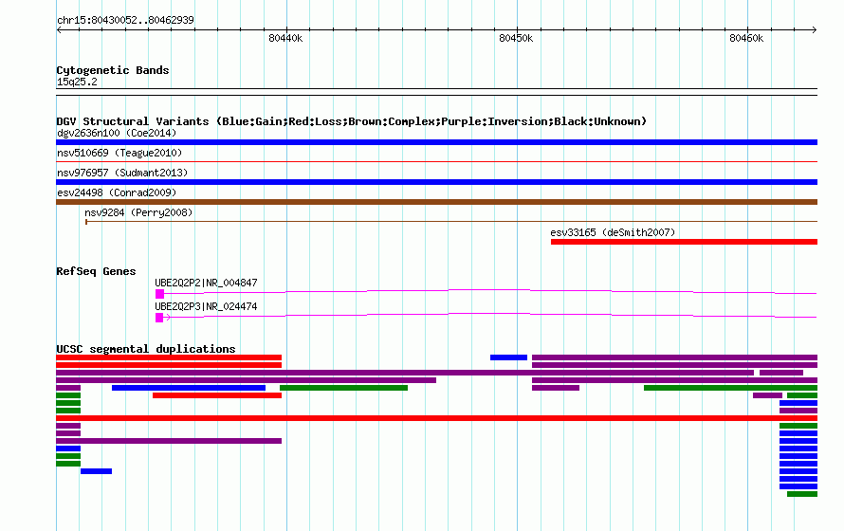
Task: Click the right arrowhead of the ruler
Action: tap(815, 29)
